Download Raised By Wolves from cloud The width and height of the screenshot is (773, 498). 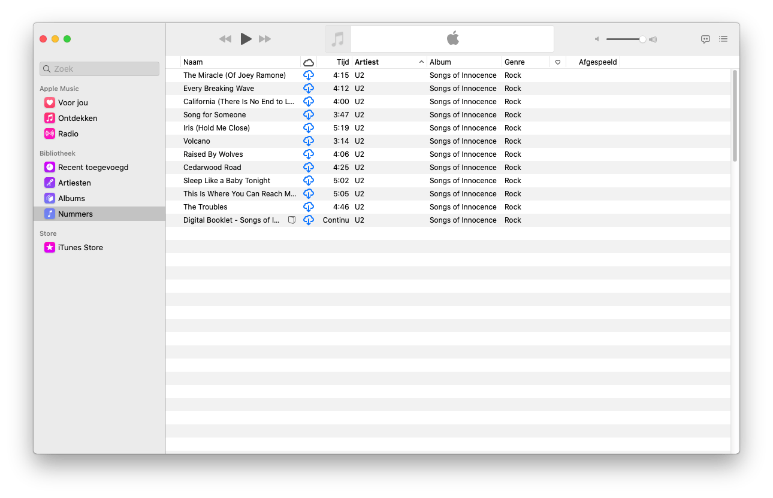tap(309, 154)
